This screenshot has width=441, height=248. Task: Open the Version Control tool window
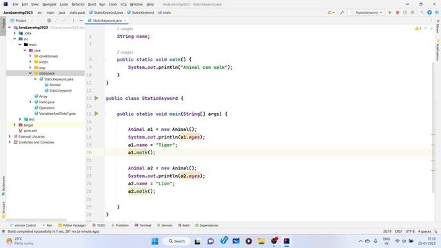point(23,225)
